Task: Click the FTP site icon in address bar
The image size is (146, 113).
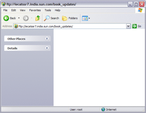Action: (16, 26)
